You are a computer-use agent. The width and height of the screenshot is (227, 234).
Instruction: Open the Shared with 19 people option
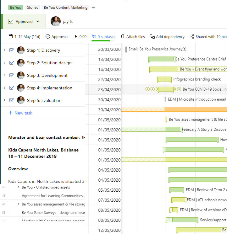[x=208, y=37]
